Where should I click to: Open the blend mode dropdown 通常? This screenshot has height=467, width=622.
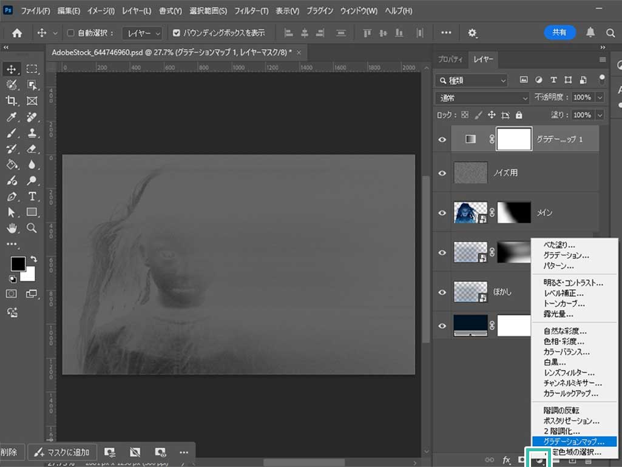[x=482, y=98]
